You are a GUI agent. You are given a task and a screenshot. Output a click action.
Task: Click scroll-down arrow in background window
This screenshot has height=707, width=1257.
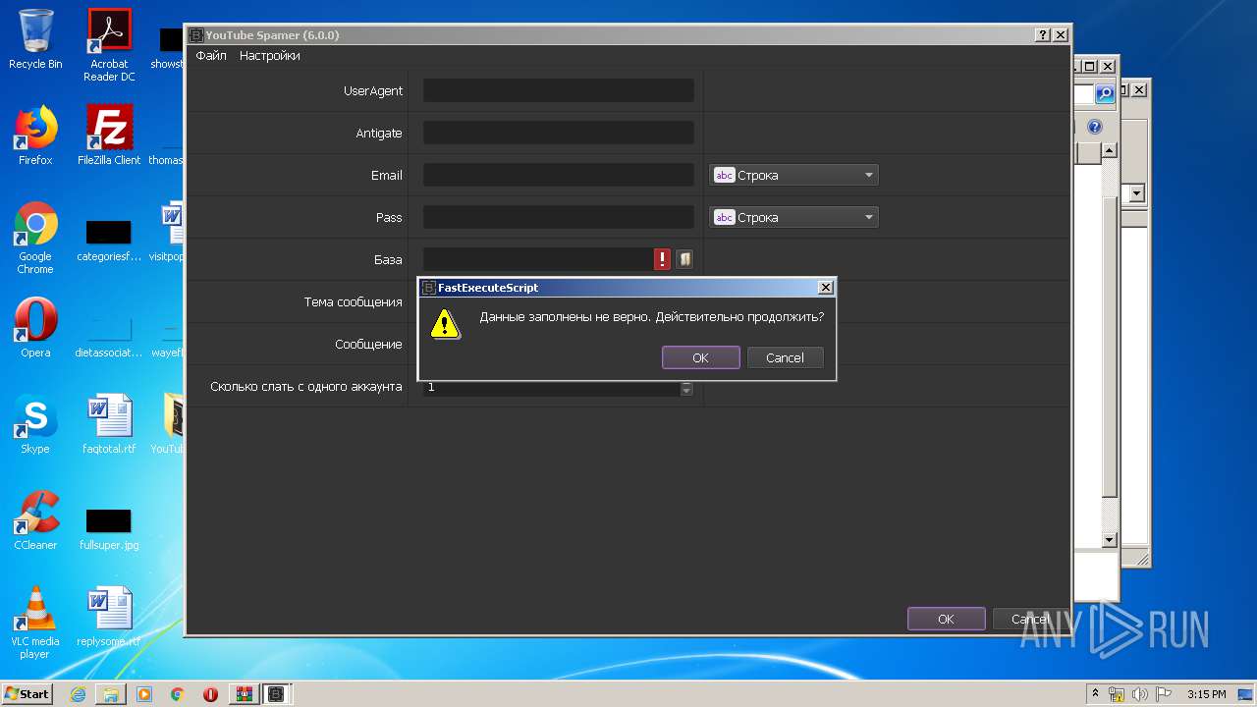click(1110, 540)
